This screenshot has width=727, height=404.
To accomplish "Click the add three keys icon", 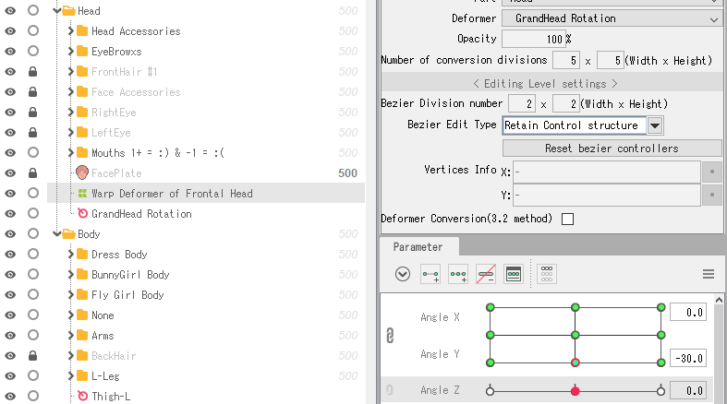I will tap(457, 274).
